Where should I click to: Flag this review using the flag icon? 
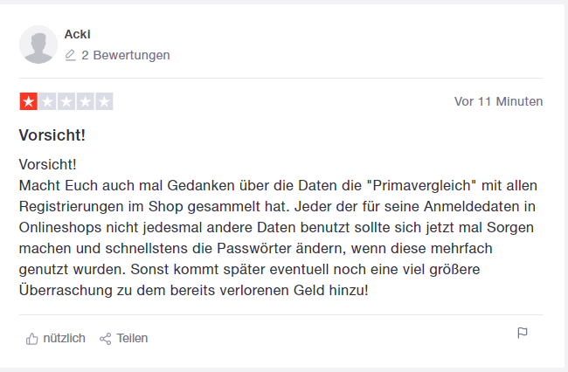(x=523, y=333)
